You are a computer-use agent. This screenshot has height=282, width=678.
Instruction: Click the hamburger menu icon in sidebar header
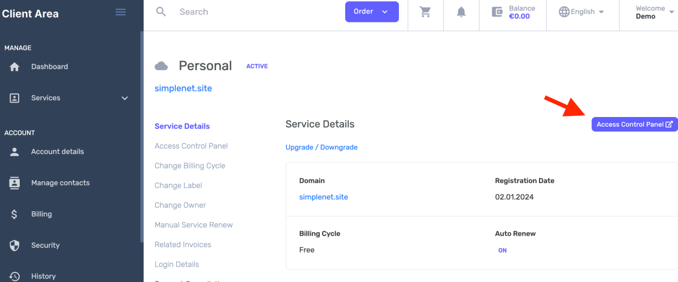tap(120, 12)
